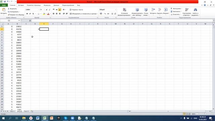Toggle italic formatting
The width and height of the screenshot is (215, 121).
coord(30,14)
